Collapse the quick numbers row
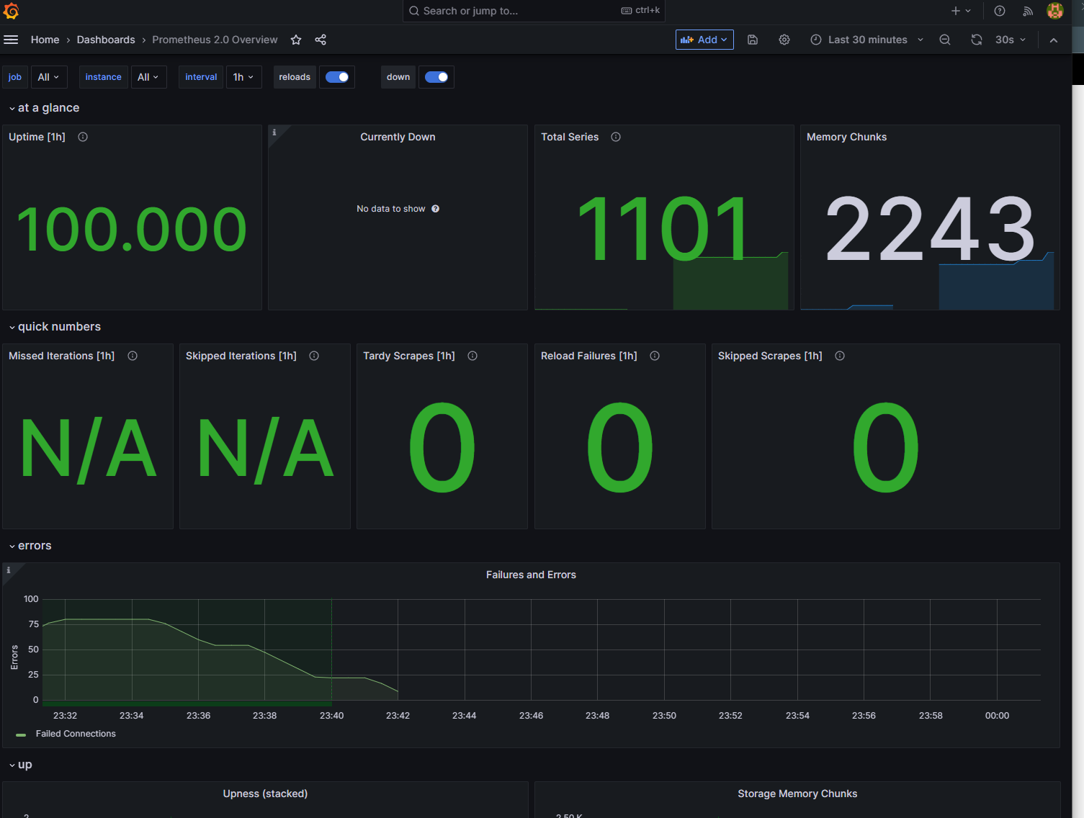Viewport: 1084px width, 818px height. [55, 327]
